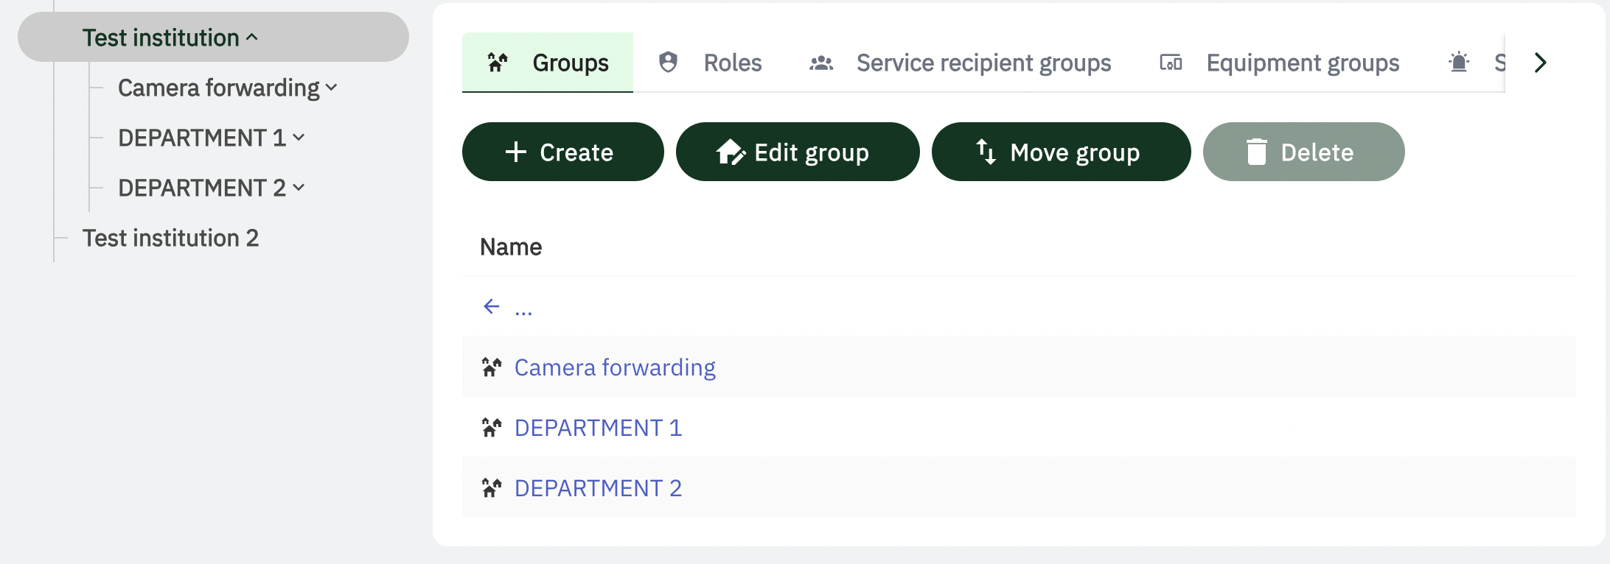1610x564 pixels.
Task: Select DEPARTMENT 1 in the sidebar tree
Action: pyautogui.click(x=202, y=138)
